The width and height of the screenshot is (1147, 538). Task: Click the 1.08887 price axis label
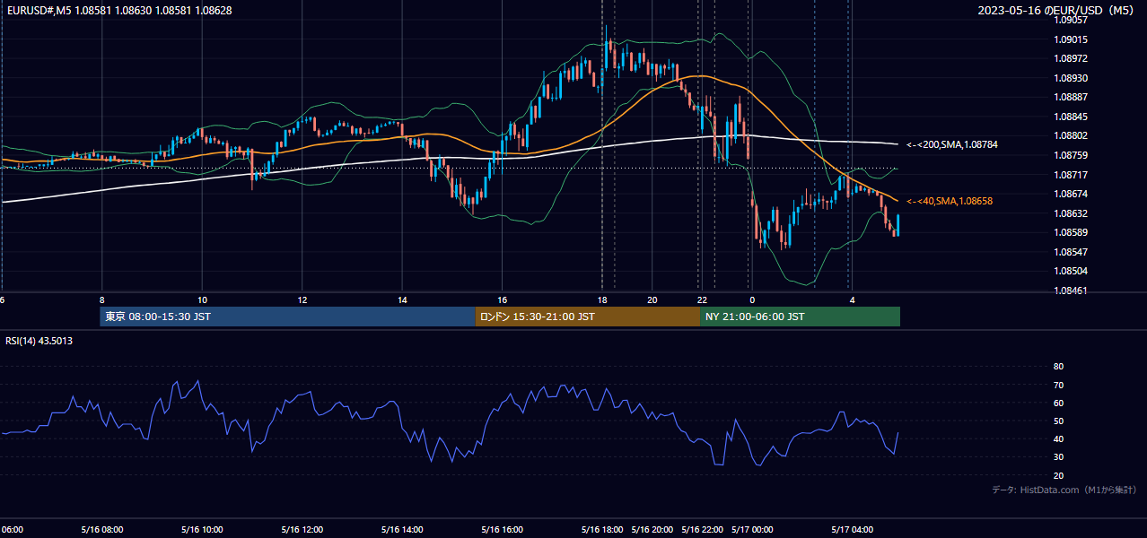click(1071, 97)
